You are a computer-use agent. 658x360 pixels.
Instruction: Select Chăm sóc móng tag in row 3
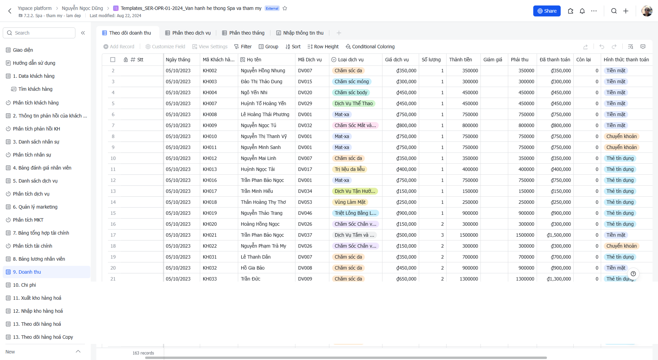coord(352,82)
